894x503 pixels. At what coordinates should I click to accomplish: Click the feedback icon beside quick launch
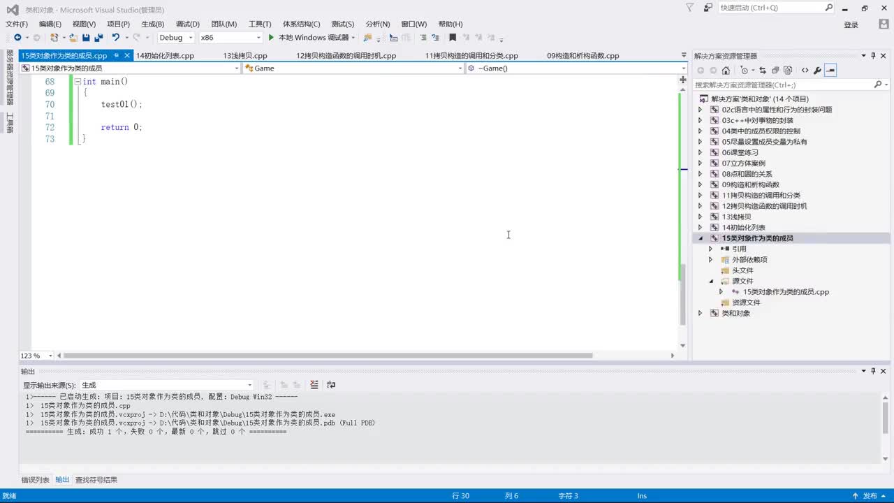pos(708,8)
